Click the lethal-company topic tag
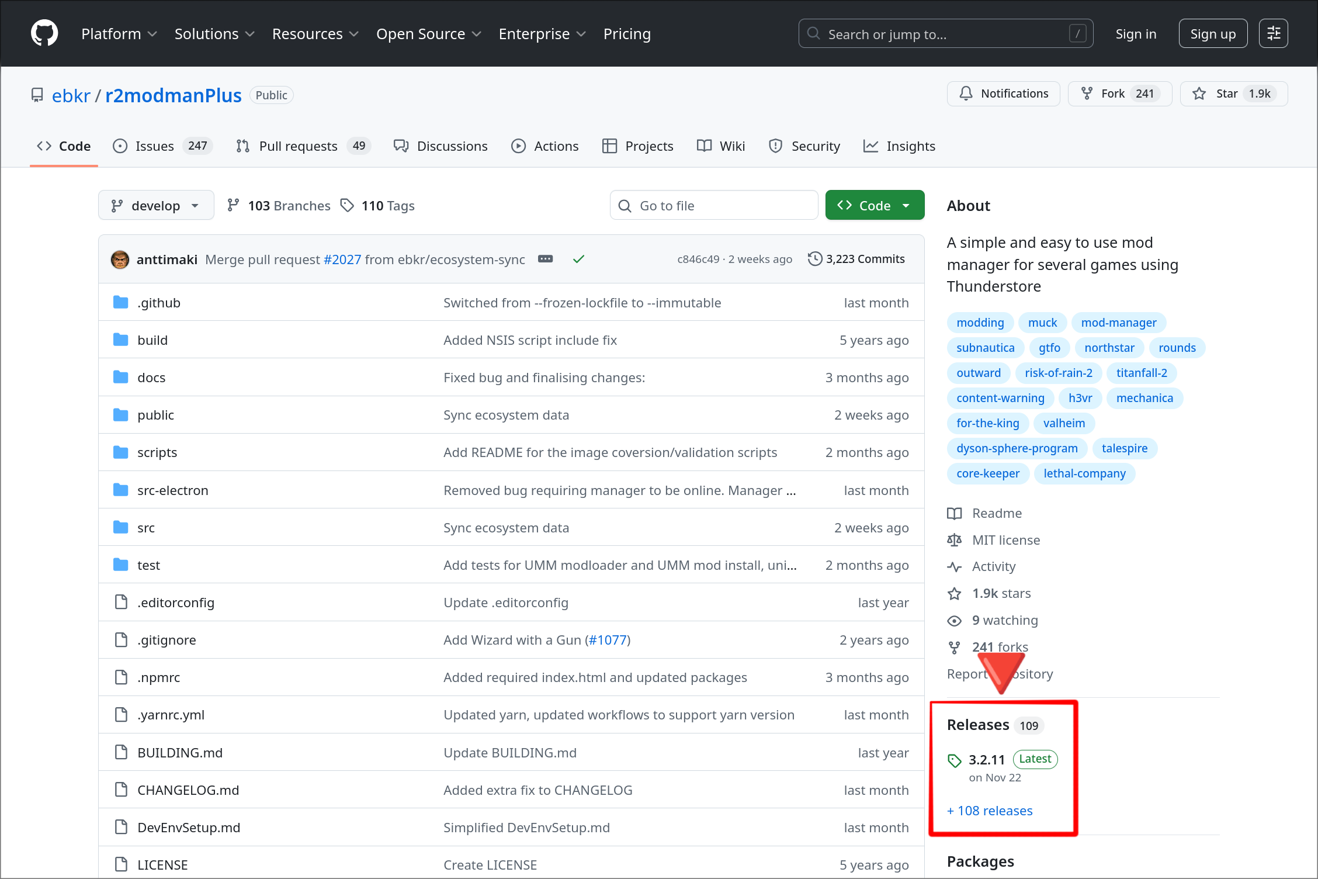Image resolution: width=1318 pixels, height=879 pixels. [1084, 473]
